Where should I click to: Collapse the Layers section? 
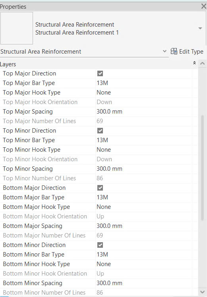coord(194,63)
